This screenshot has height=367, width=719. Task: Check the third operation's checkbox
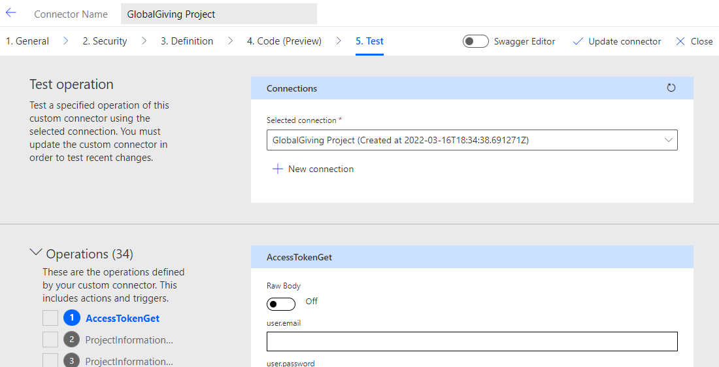[50, 360]
